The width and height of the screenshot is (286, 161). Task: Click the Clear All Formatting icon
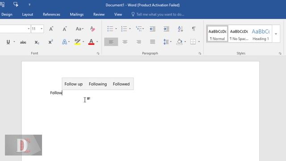(x=93, y=29)
